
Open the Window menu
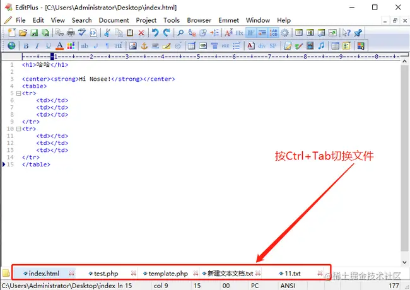tap(258, 20)
